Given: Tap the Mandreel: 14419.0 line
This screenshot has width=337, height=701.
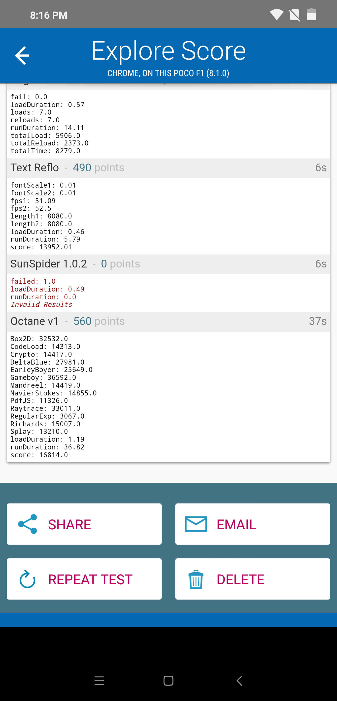Looking at the screenshot, I should (45, 385).
